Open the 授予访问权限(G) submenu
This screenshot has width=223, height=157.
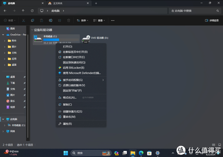click(81, 80)
